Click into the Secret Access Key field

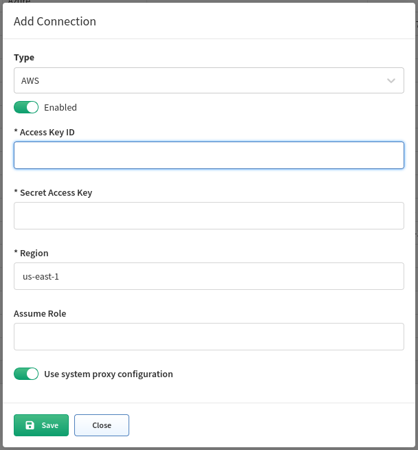point(209,216)
